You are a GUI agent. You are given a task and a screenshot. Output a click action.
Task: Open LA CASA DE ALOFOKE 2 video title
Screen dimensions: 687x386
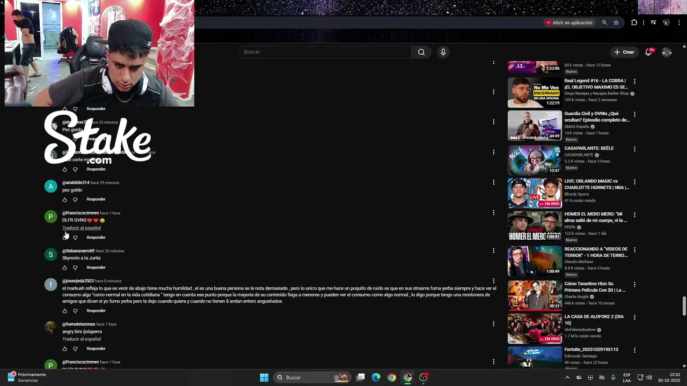click(x=594, y=320)
